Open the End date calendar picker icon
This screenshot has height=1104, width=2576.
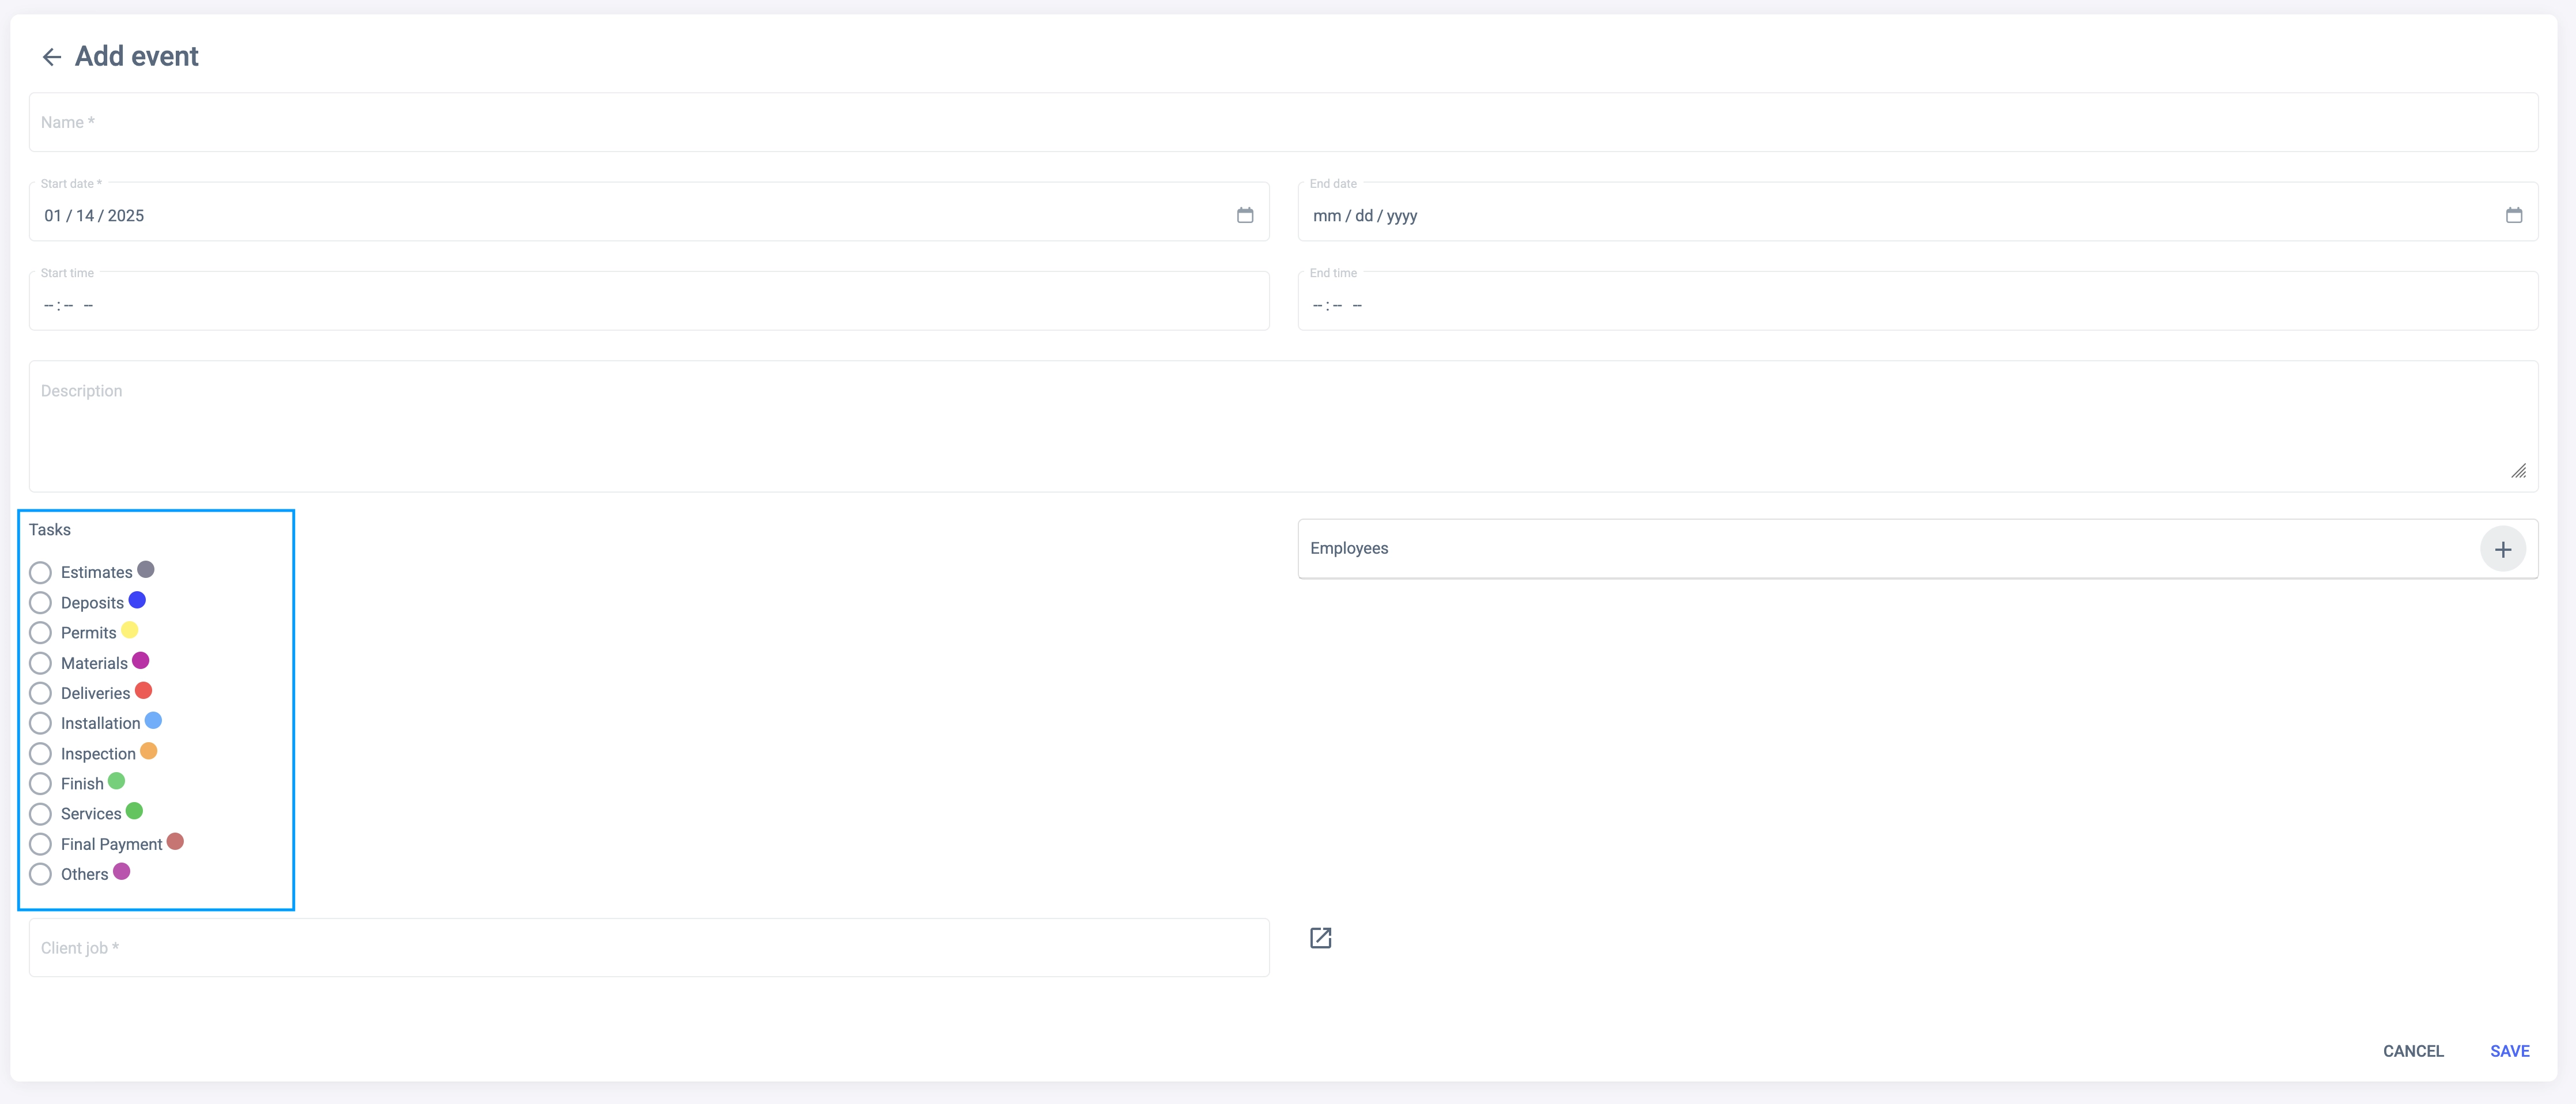(x=2513, y=215)
